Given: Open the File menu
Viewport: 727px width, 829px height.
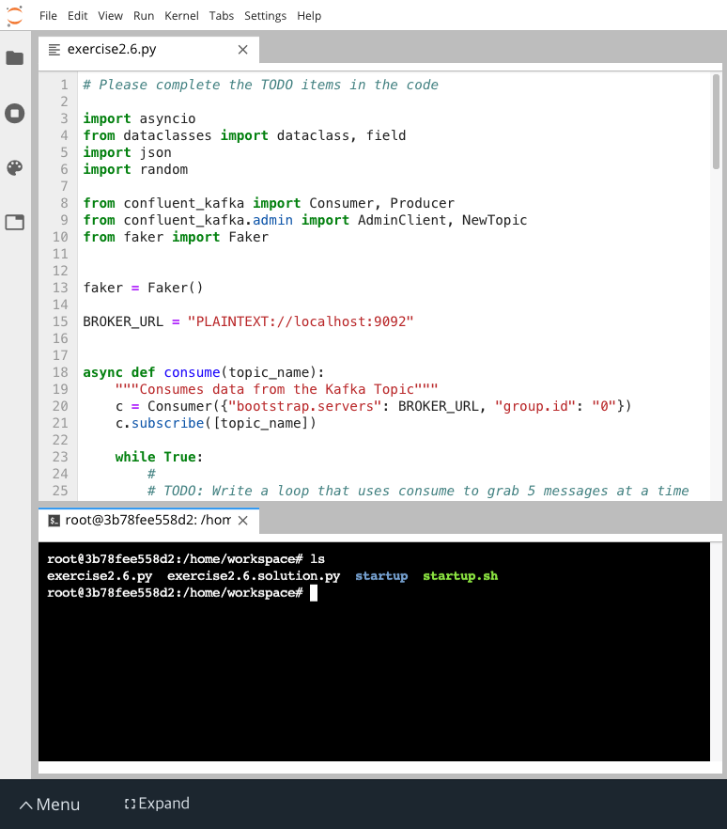Looking at the screenshot, I should coord(48,16).
